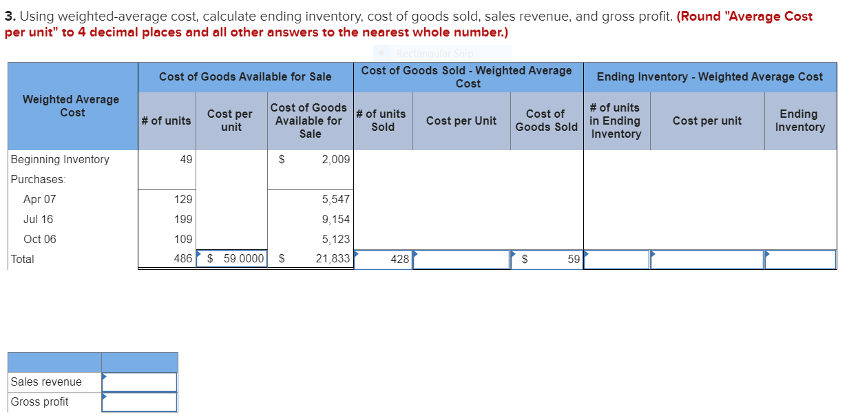Click the Sales revenue label
Image resolution: width=858 pixels, height=418 pixels.
[x=46, y=382]
